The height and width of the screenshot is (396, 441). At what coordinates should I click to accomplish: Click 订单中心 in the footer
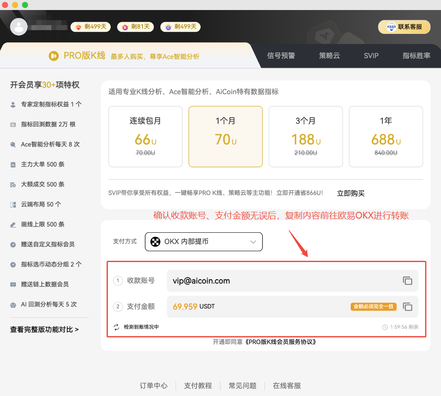point(153,386)
